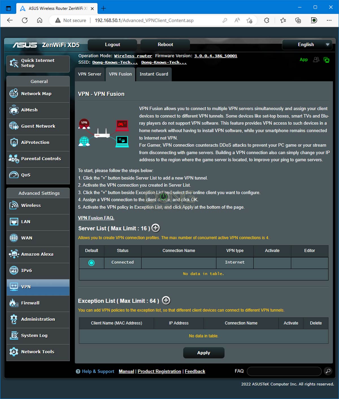Click the Apply button
339x399 pixels.
pos(204,353)
